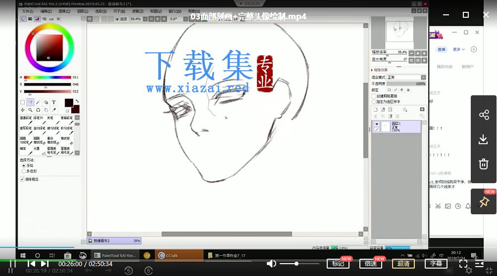
Task: Toggle the selection source option (指定为选区样本)
Action: click(374, 102)
